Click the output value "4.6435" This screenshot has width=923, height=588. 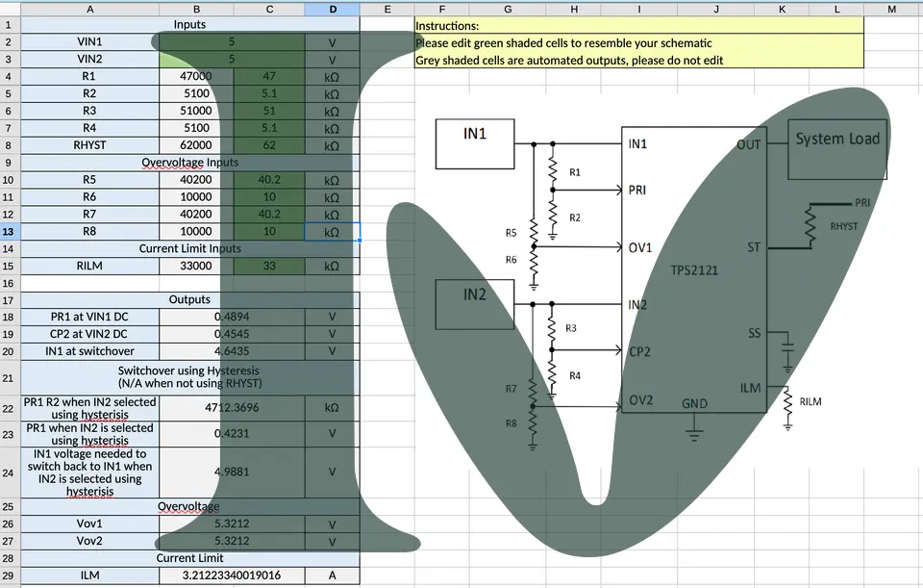[232, 351]
